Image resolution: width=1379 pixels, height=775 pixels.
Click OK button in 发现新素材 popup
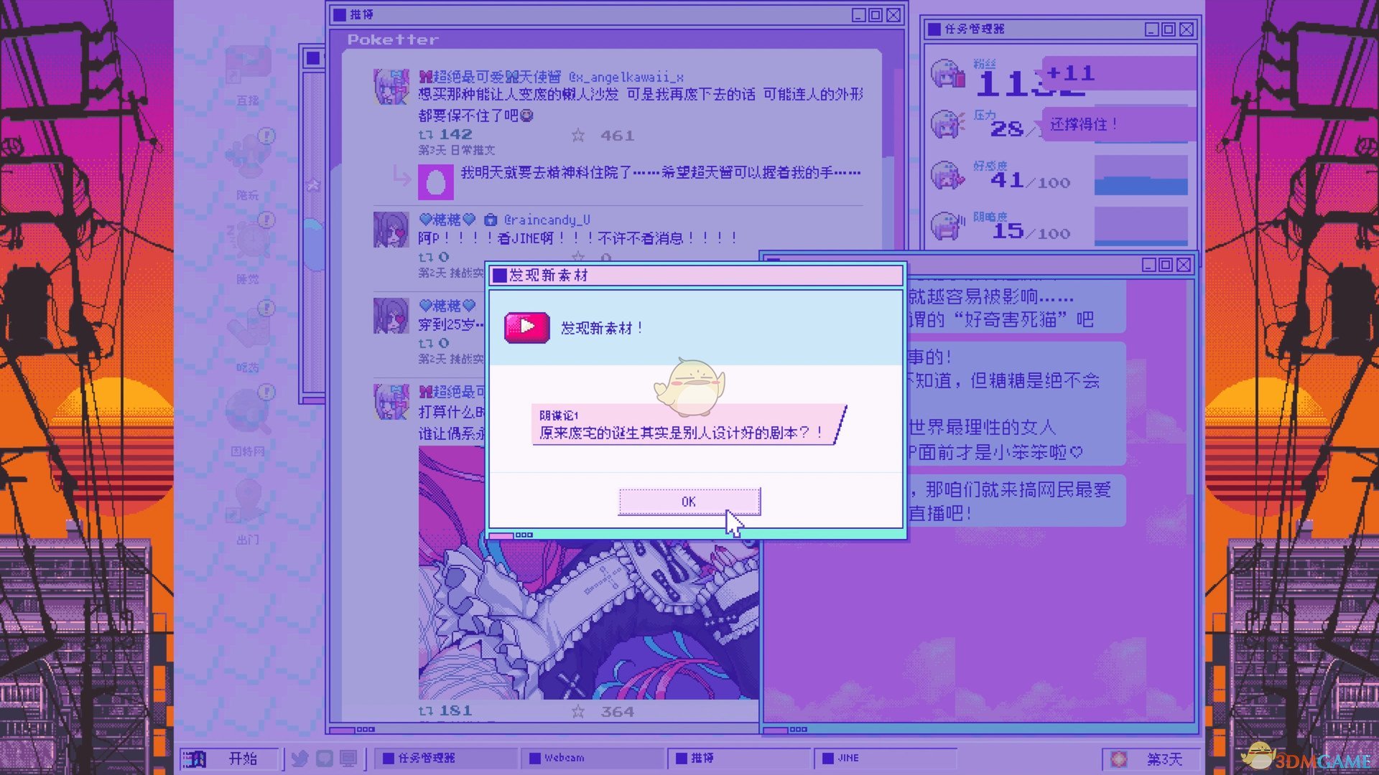(689, 501)
